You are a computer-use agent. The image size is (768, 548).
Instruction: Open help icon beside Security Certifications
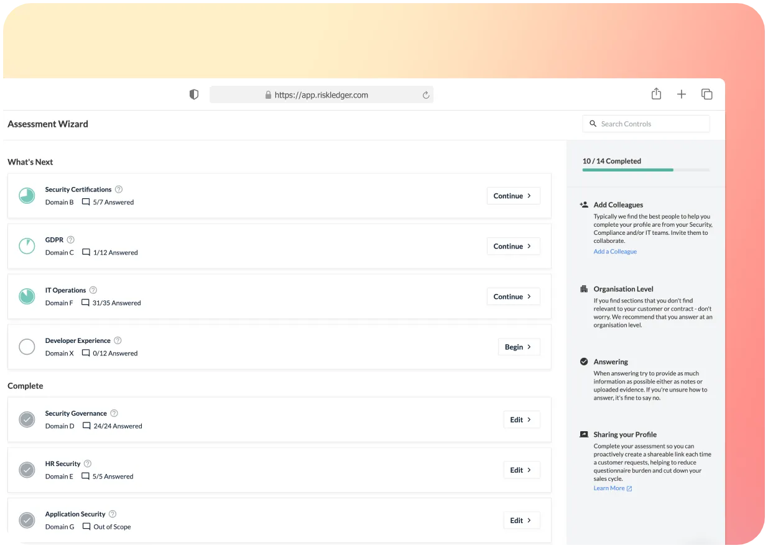click(x=119, y=190)
